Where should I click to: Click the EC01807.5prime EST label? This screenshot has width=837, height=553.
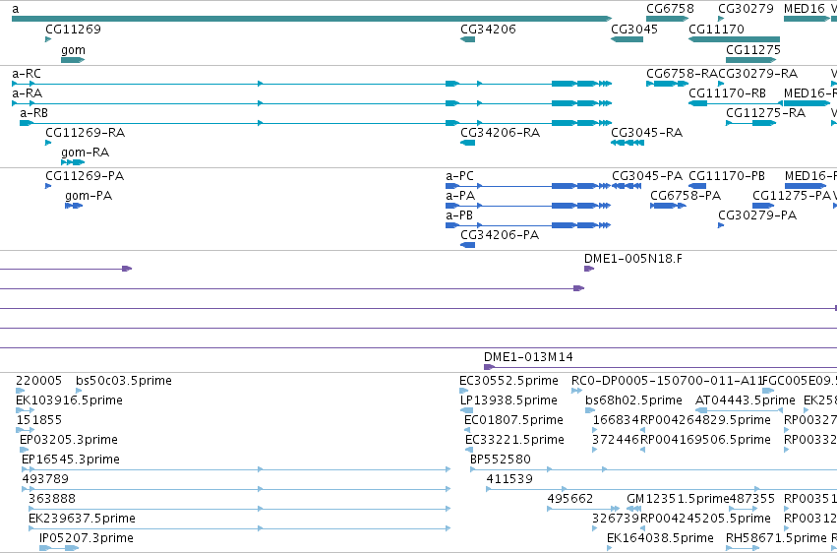pyautogui.click(x=513, y=420)
